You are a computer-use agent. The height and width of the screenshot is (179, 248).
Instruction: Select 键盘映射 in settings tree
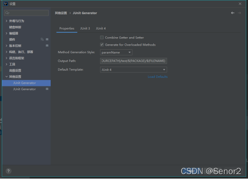click(x=15, y=27)
